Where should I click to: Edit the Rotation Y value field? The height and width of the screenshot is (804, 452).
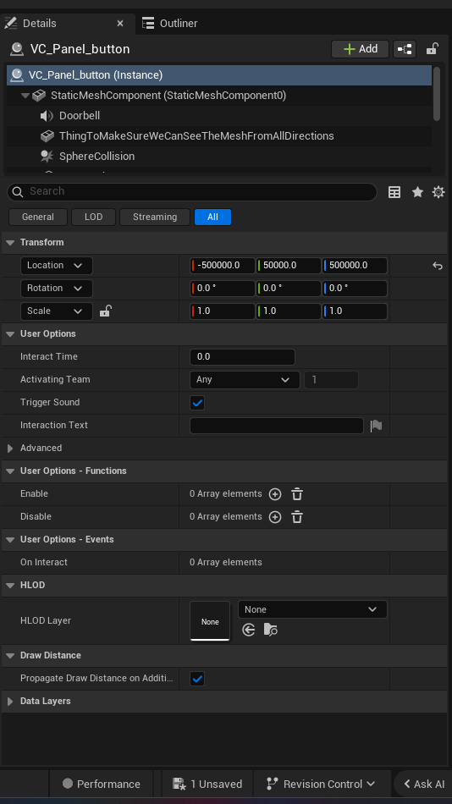coord(289,288)
